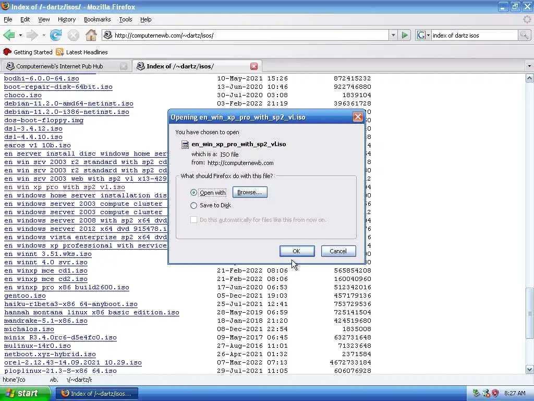Viewport: 534px width, 401px height.
Task: Expand the Back button history dropdown
Action: (x=20, y=35)
